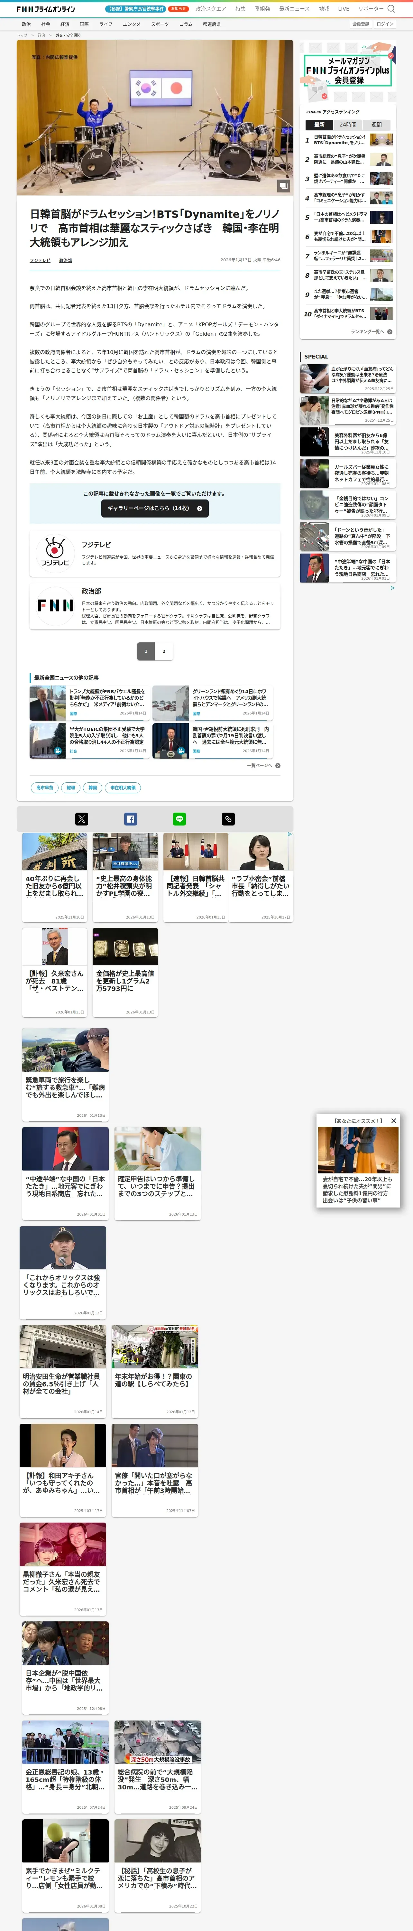The height and width of the screenshot is (1931, 413).
Task: Click the 韓国 tag
Action: pos(93,788)
